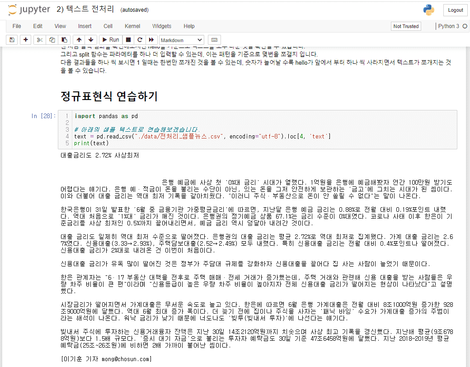Rename notebook title '2) 텍스트 전처리'
470x367 pixels.
(85, 9)
